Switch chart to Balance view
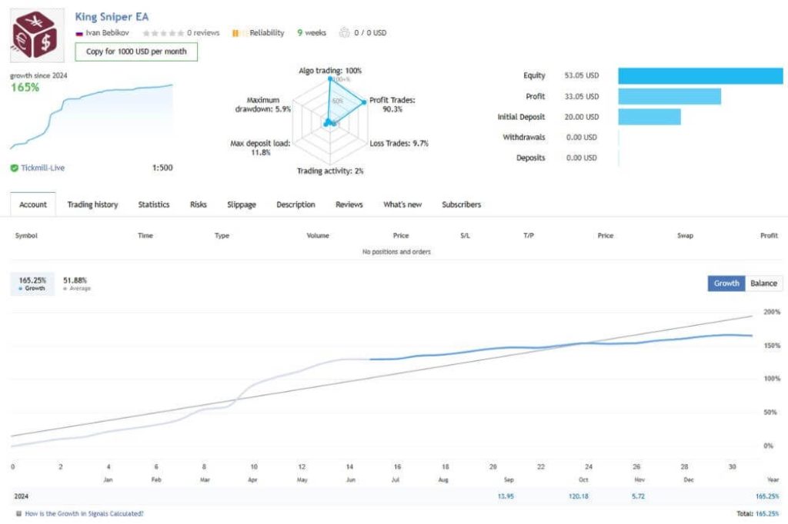Image resolution: width=788 pixels, height=524 pixels. point(763,284)
